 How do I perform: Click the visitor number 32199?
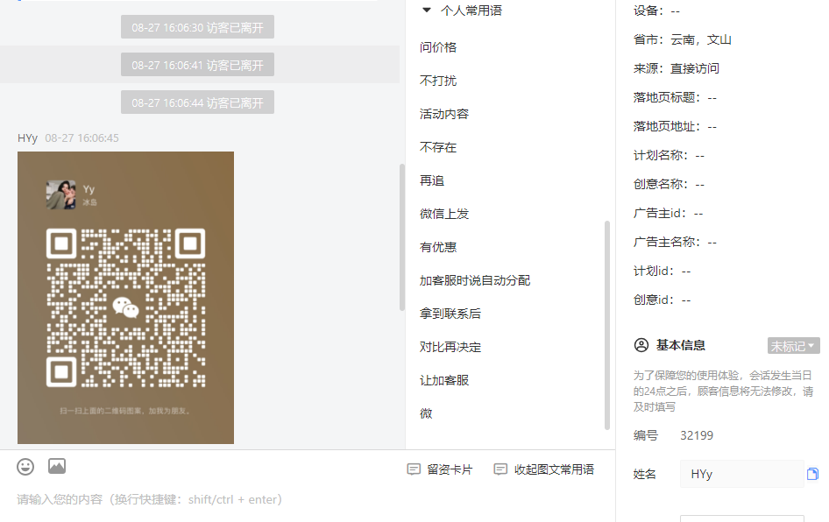(697, 436)
